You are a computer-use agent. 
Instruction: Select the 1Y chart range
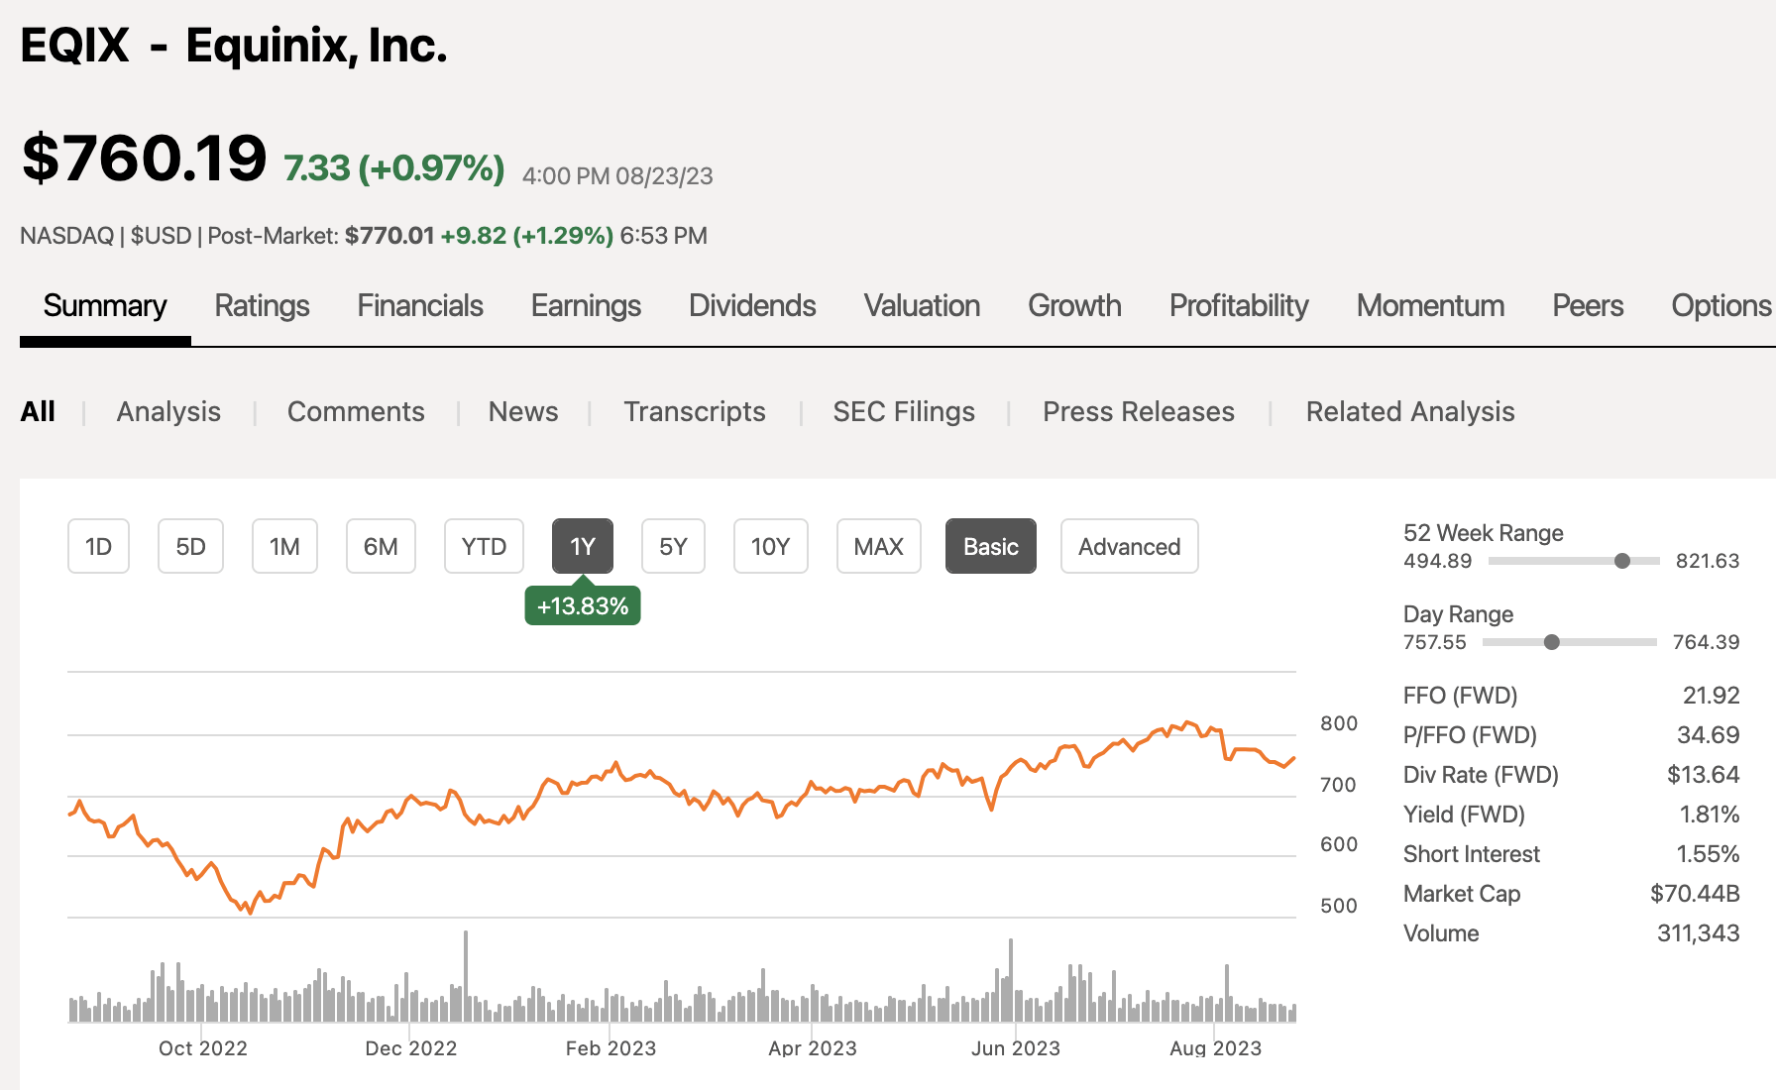click(583, 546)
